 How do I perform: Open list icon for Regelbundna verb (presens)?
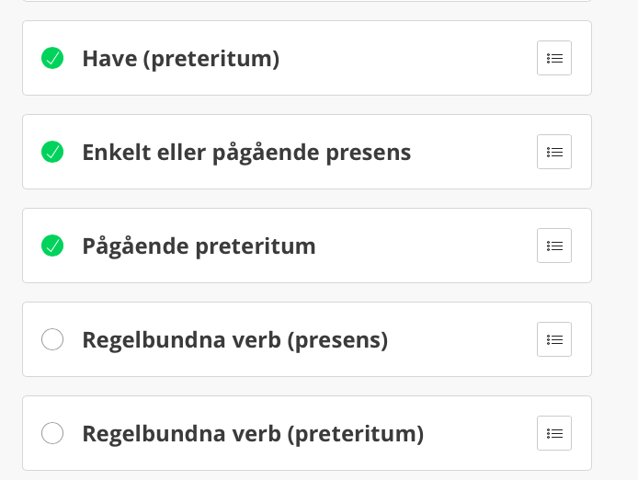[x=554, y=339]
